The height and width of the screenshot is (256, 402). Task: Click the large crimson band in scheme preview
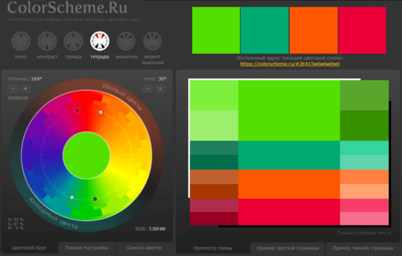289,212
